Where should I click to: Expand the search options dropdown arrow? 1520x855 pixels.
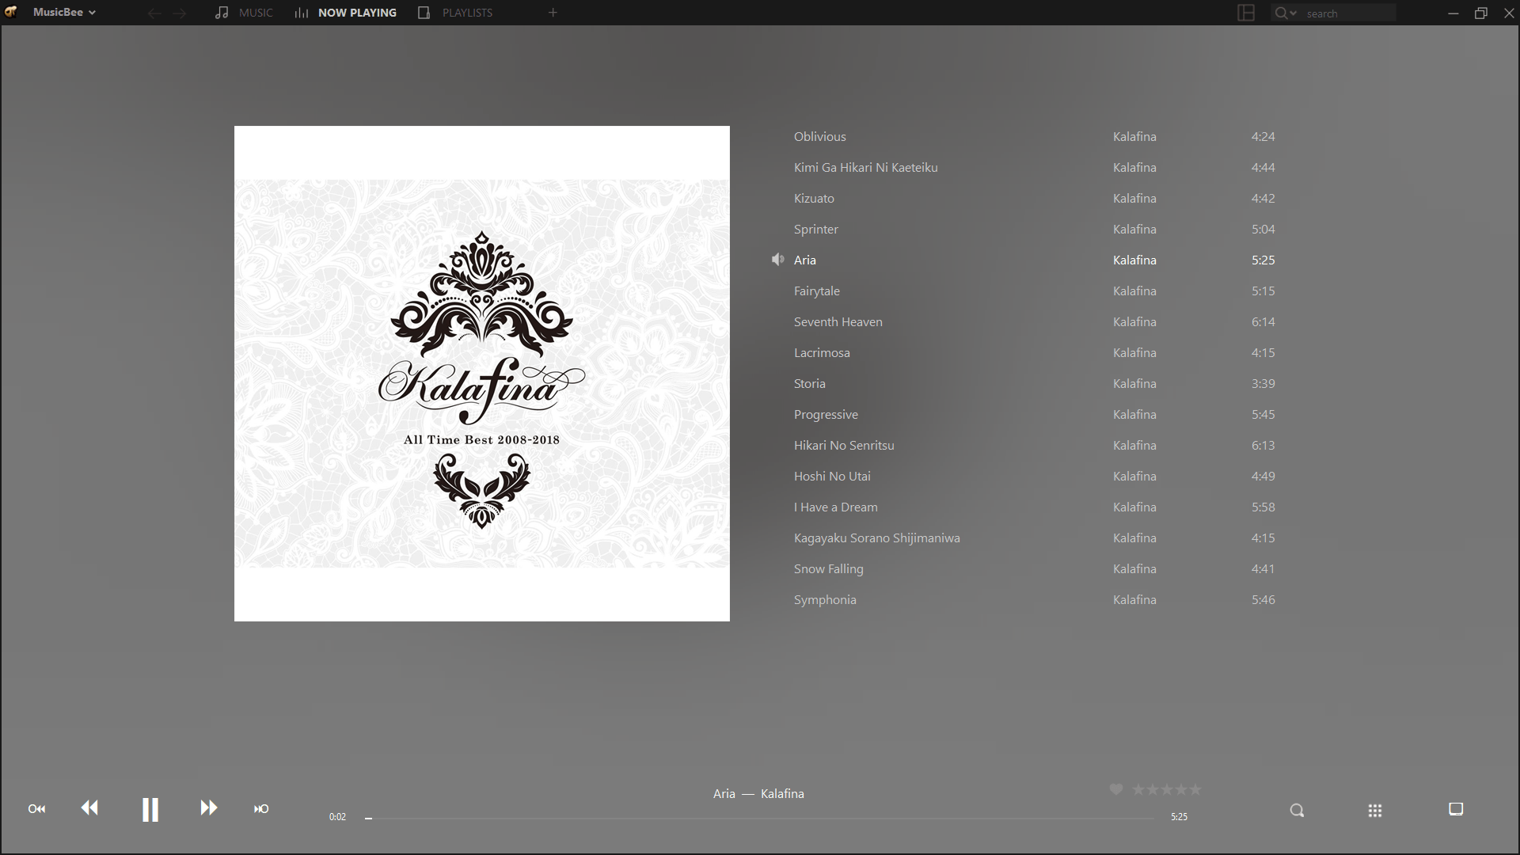click(x=1294, y=13)
